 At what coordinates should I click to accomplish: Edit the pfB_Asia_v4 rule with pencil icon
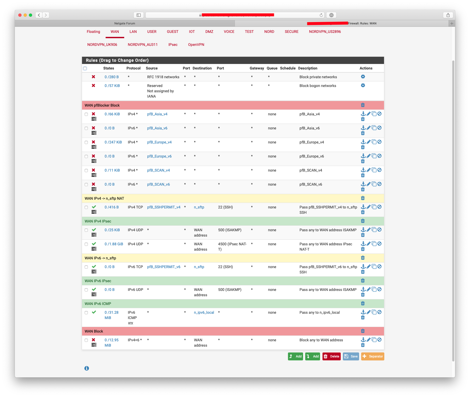pos(369,114)
